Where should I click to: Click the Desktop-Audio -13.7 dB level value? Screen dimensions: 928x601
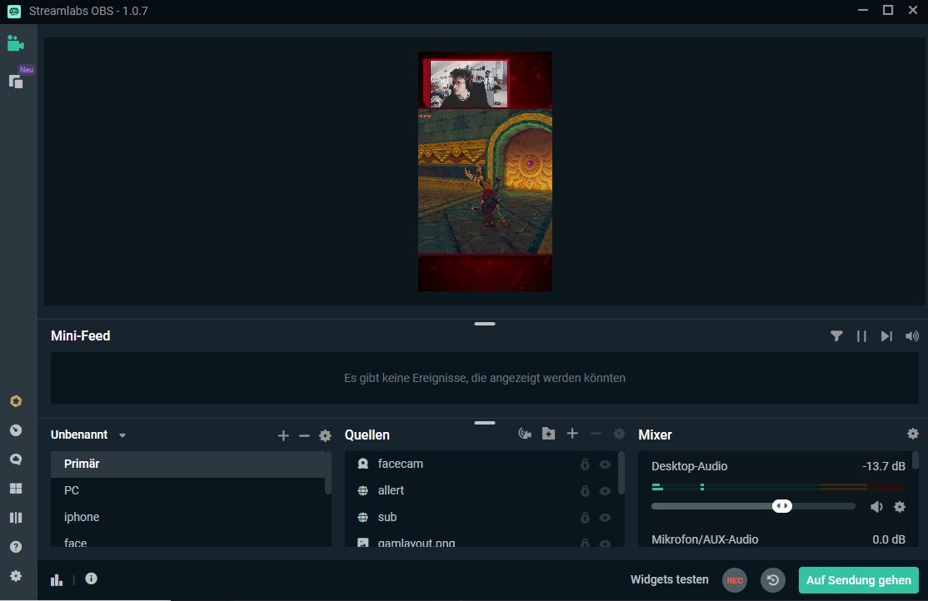(x=884, y=466)
